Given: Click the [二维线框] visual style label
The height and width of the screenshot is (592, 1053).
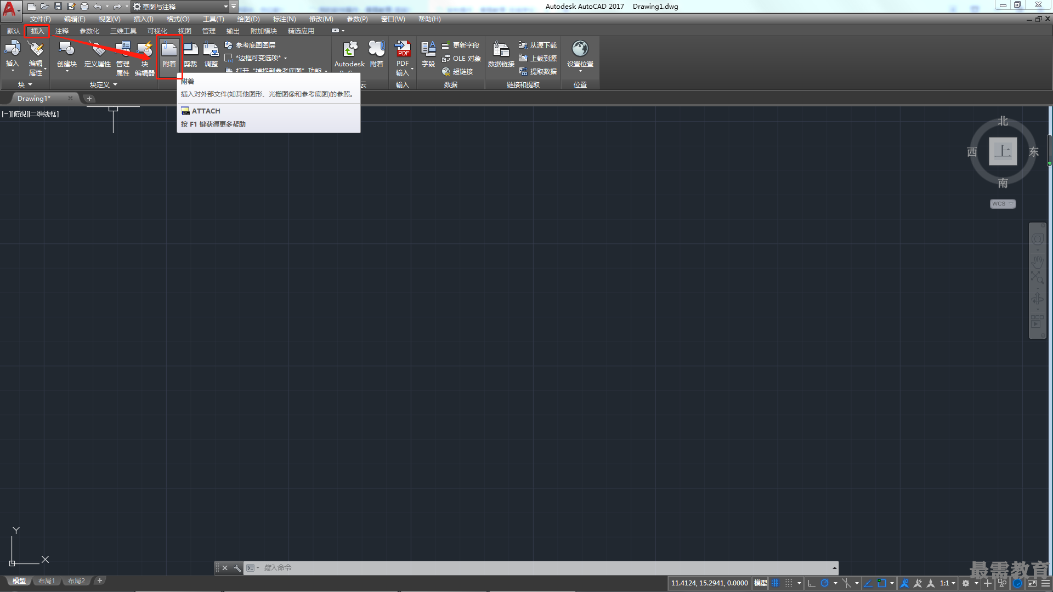Looking at the screenshot, I should click(44, 114).
